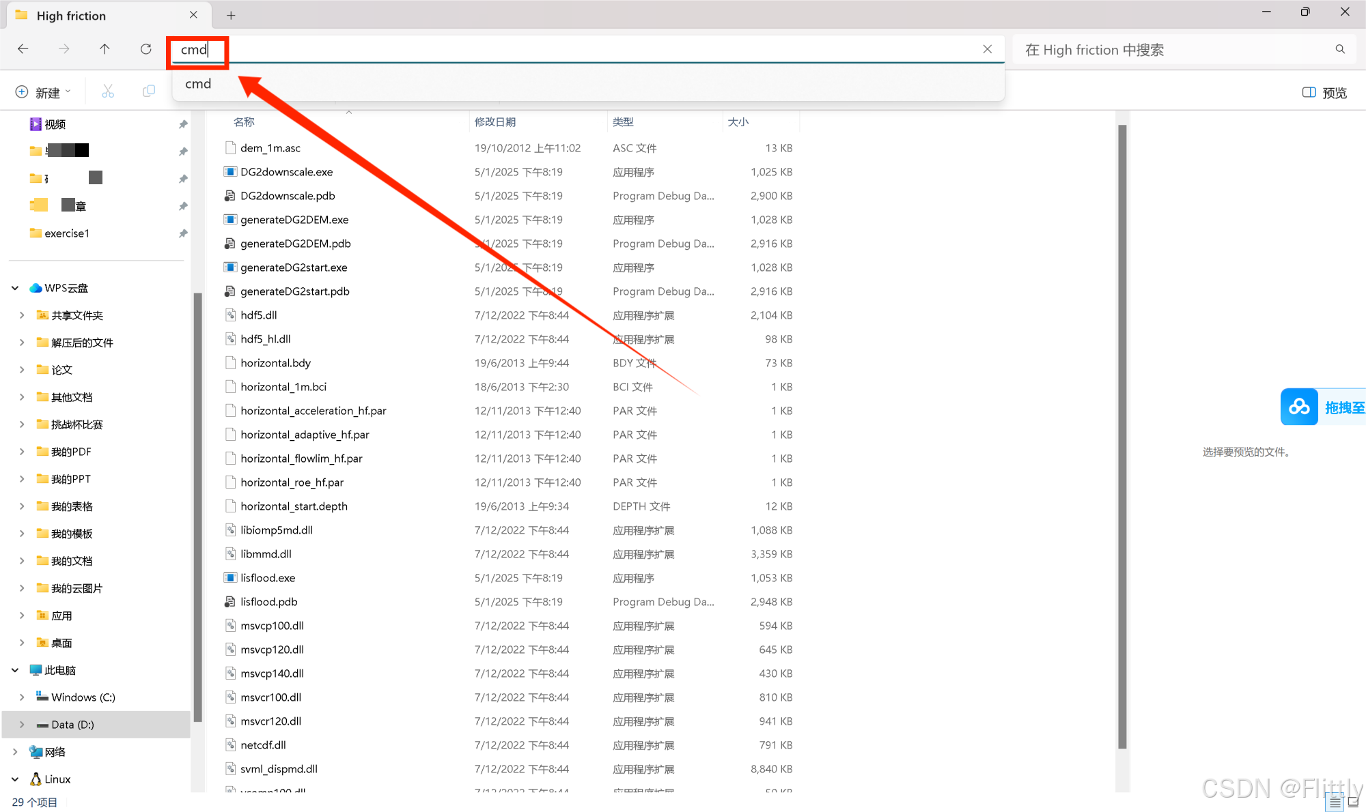Open a new tab with plus
Image resolution: width=1366 pixels, height=812 pixels.
pos(231,15)
